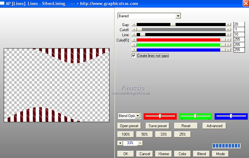Click the Line value field showing 10
The image size is (249, 158).
pyautogui.click(x=239, y=34)
